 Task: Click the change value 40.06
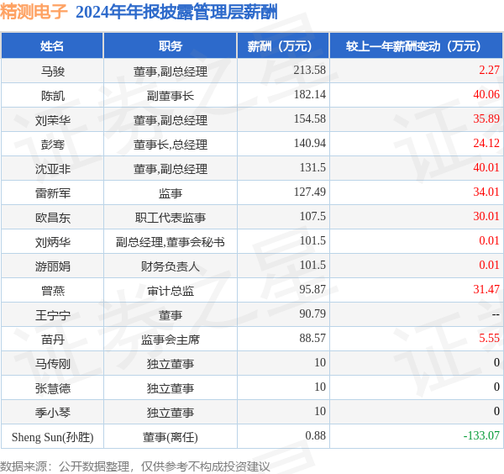point(486,94)
